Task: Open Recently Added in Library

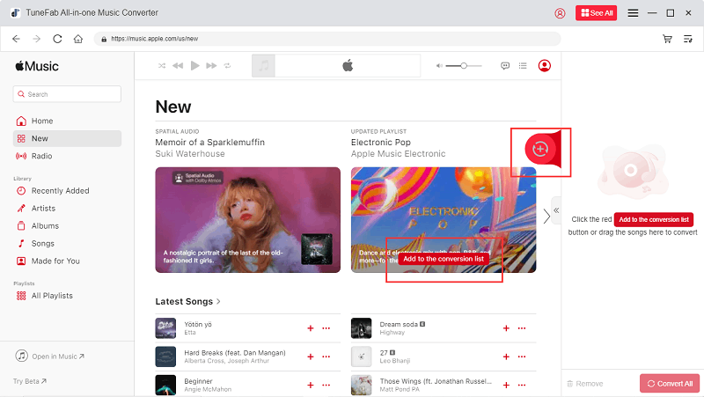Action: (60, 191)
